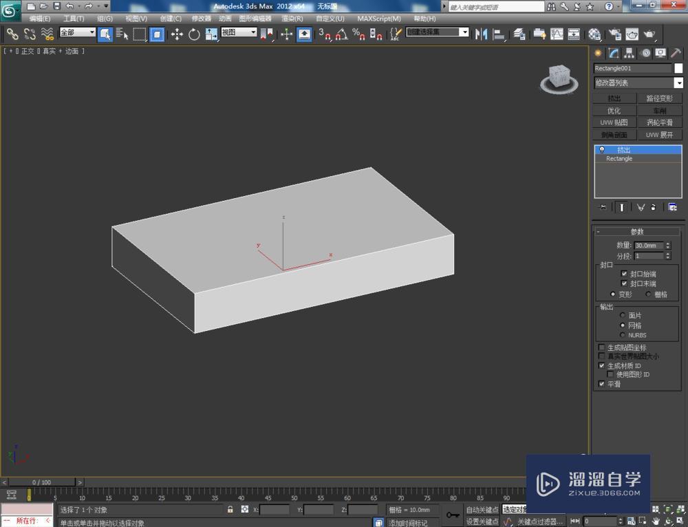This screenshot has width=688, height=527.
Task: Click the 车削 modifier button
Action: point(659,110)
